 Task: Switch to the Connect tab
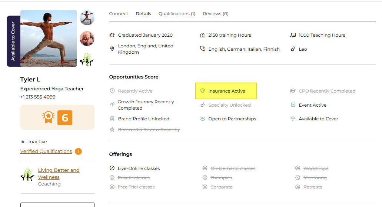119,14
